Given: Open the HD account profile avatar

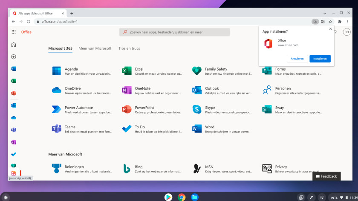Looking at the screenshot, I should click(x=346, y=32).
